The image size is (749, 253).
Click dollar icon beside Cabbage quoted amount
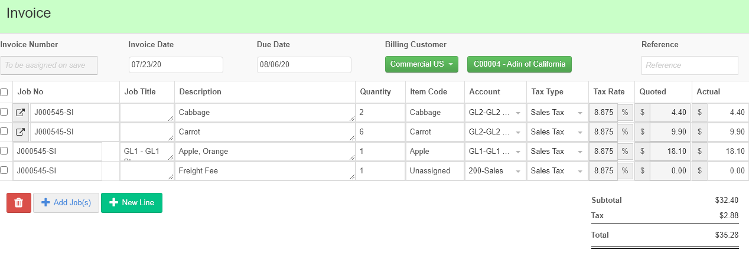[642, 113]
